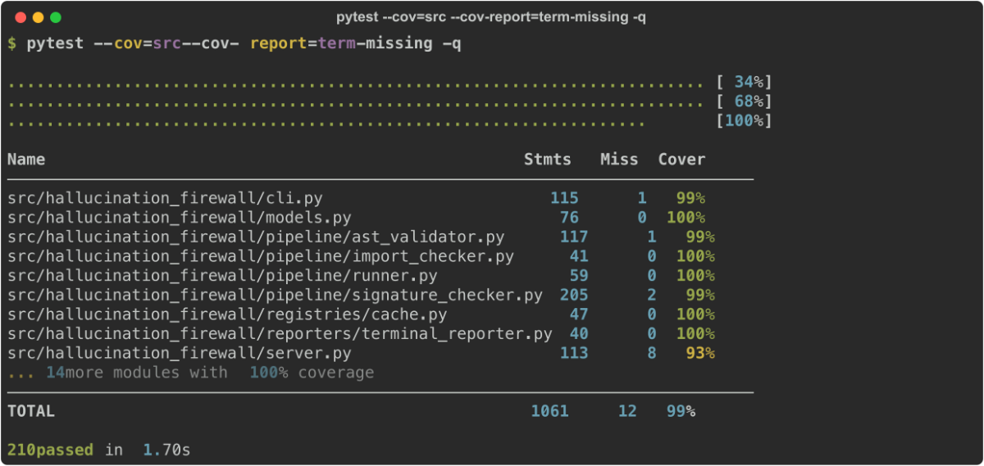Click the Cover column header
The image size is (984, 466).
coord(681,160)
